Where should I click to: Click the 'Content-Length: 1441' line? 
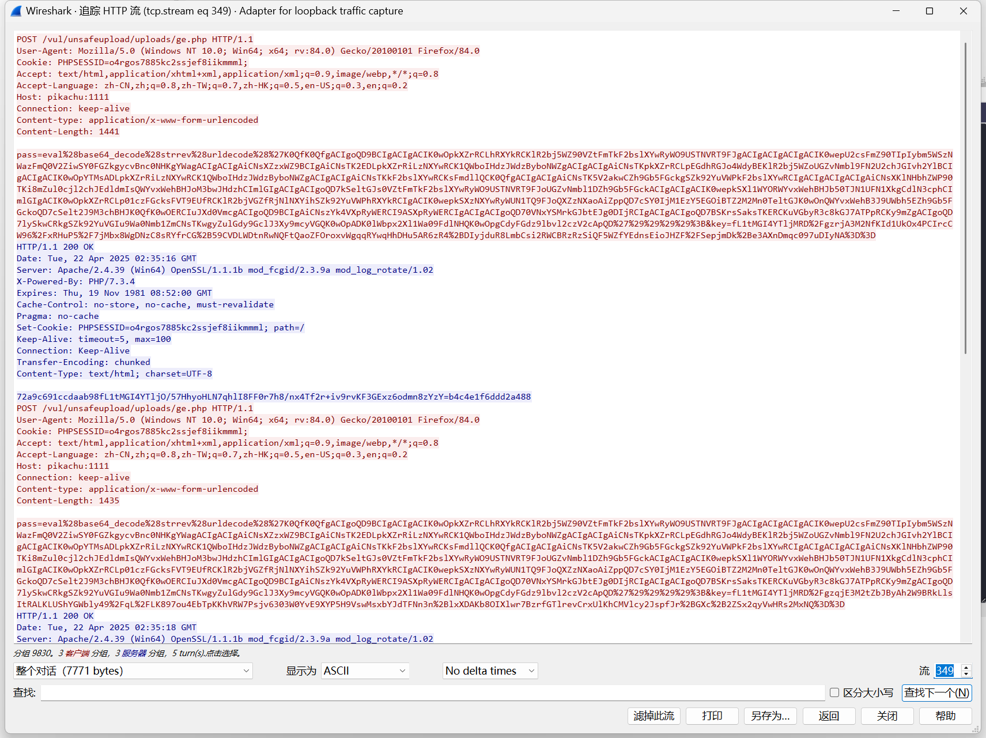[68, 131]
